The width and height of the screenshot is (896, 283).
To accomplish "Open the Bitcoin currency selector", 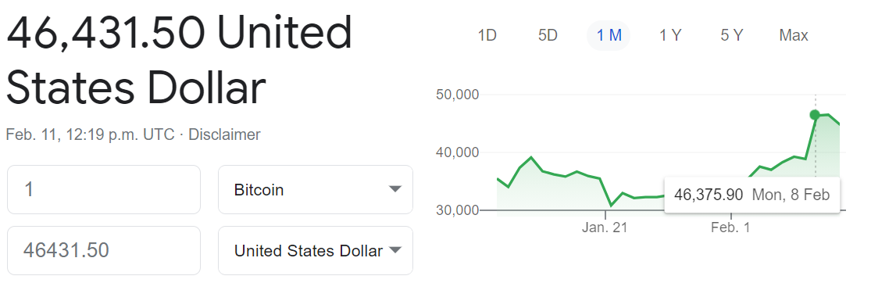I will coord(316,190).
